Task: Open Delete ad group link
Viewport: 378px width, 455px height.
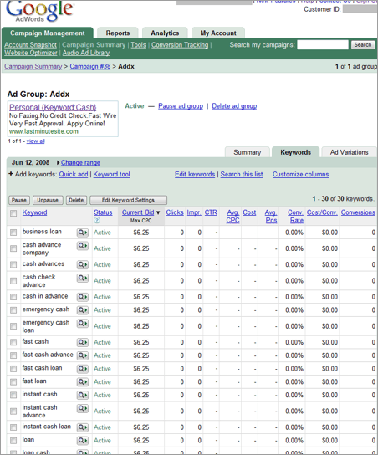Action: pyautogui.click(x=234, y=106)
